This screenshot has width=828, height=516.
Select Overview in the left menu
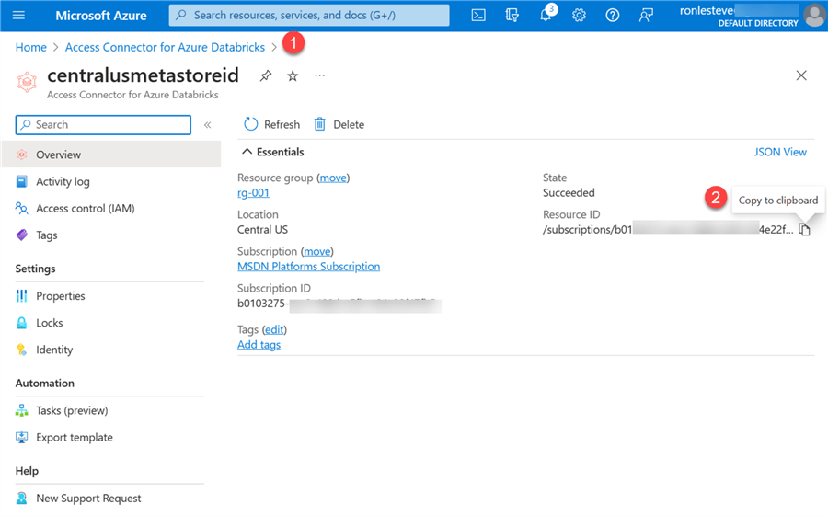111,155
